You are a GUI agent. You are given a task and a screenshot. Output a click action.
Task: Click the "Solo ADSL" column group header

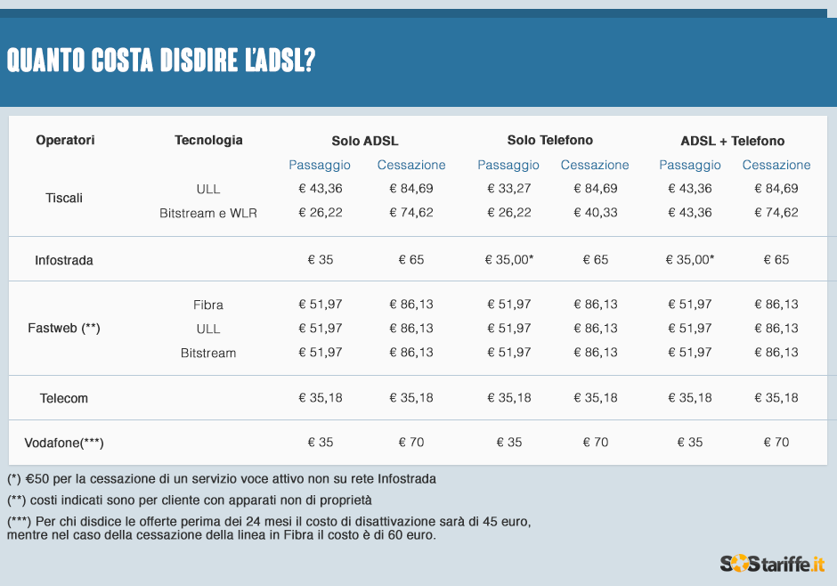click(365, 141)
